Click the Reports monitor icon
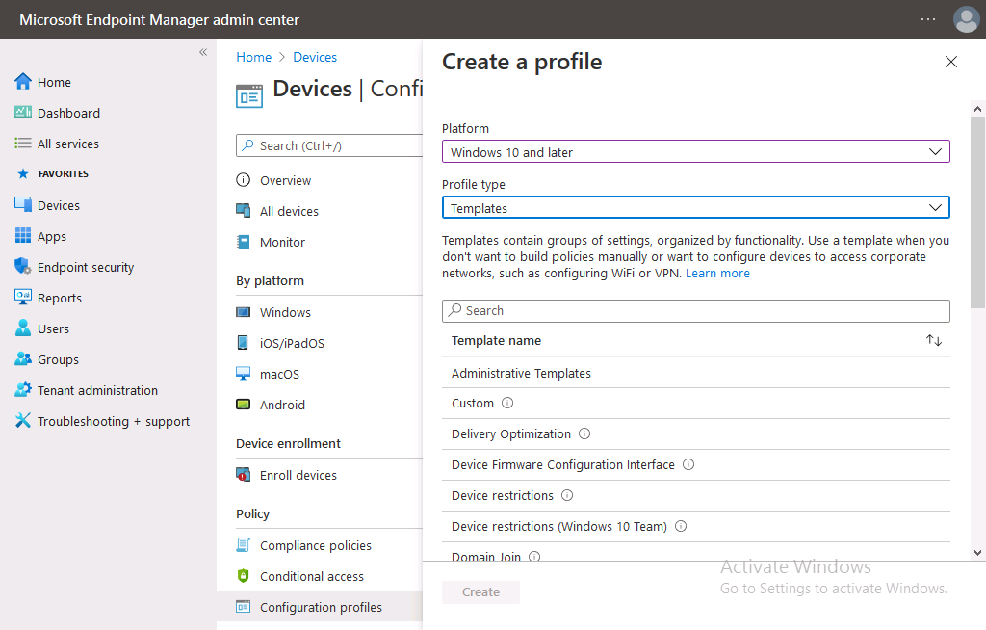This screenshot has height=630, width=986. click(23, 297)
